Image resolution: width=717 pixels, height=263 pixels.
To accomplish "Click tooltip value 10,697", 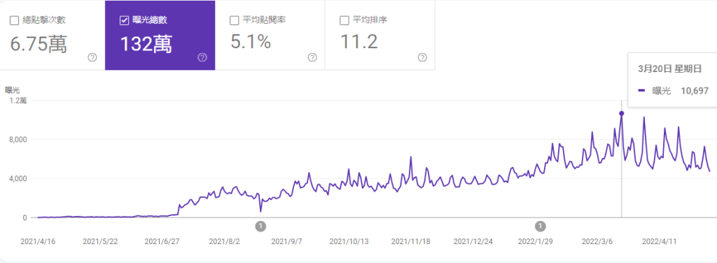I will tap(695, 91).
